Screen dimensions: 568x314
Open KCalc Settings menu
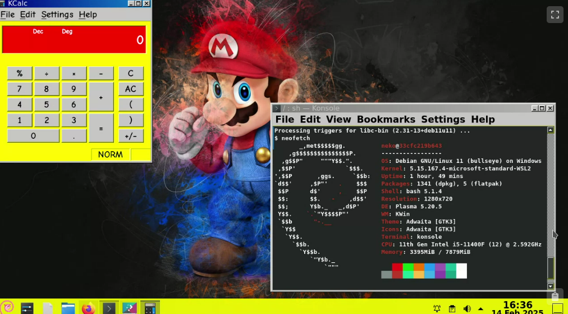pyautogui.click(x=57, y=15)
